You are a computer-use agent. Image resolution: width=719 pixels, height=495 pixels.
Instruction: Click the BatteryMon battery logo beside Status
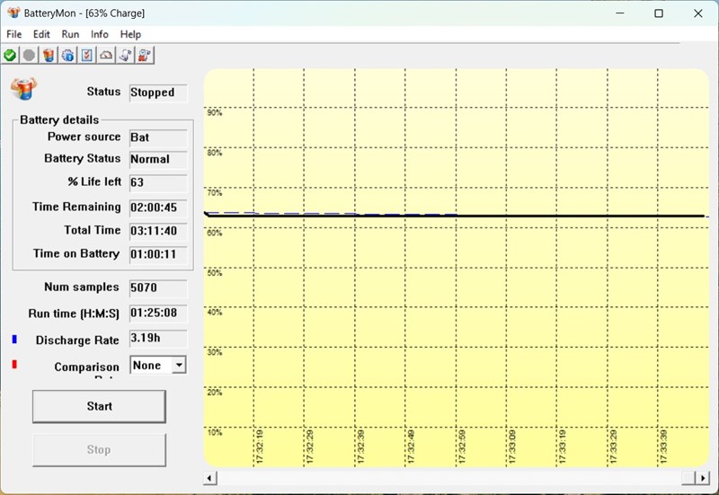(x=24, y=89)
